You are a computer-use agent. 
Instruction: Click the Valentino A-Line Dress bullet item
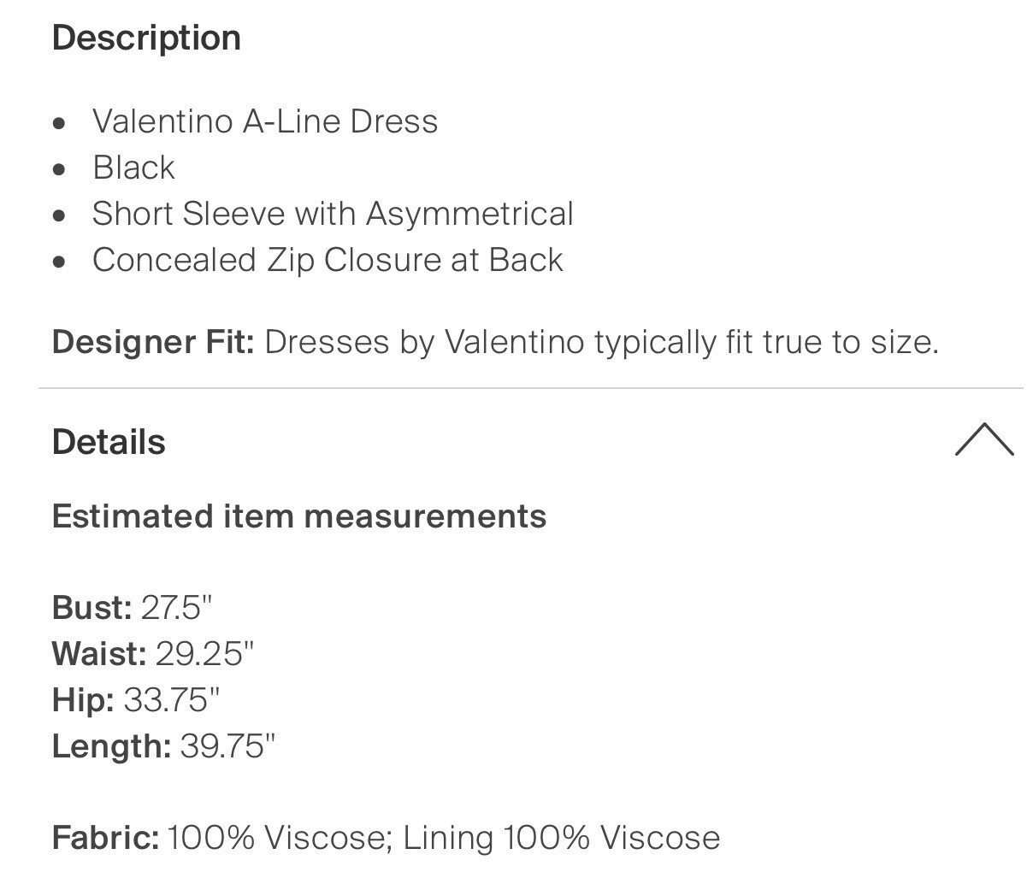click(x=265, y=121)
